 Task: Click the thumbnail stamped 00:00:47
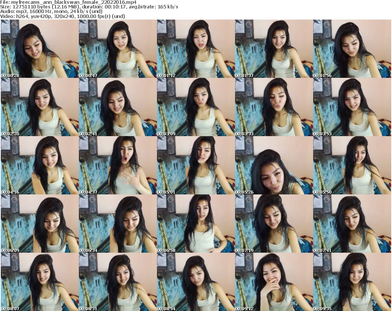coord(118,49)
